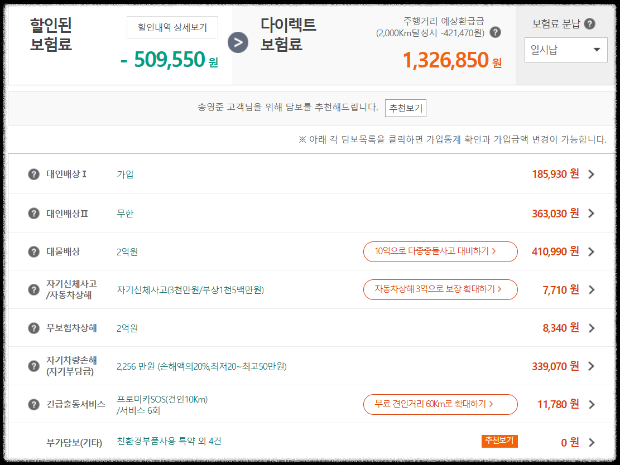Image resolution: width=620 pixels, height=465 pixels.
Task: Click 무료 견인거리 60Km로 확대하기 link
Action: point(440,404)
